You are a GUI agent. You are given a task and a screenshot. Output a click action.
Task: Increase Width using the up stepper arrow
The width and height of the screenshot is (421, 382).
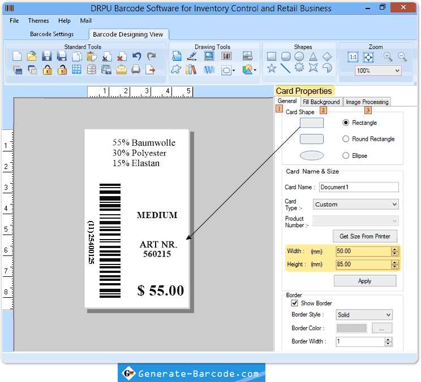[x=394, y=249]
